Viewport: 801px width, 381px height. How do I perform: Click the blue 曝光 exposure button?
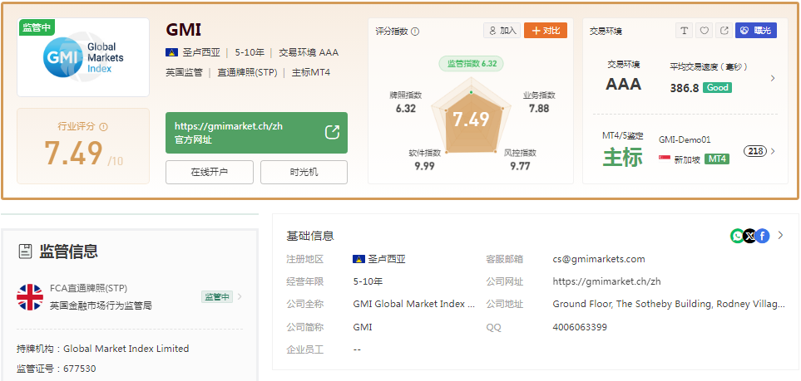(756, 31)
